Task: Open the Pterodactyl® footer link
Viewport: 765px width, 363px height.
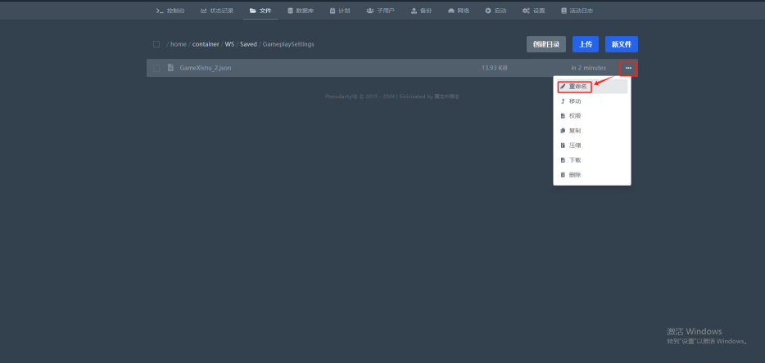Action: pyautogui.click(x=341, y=96)
